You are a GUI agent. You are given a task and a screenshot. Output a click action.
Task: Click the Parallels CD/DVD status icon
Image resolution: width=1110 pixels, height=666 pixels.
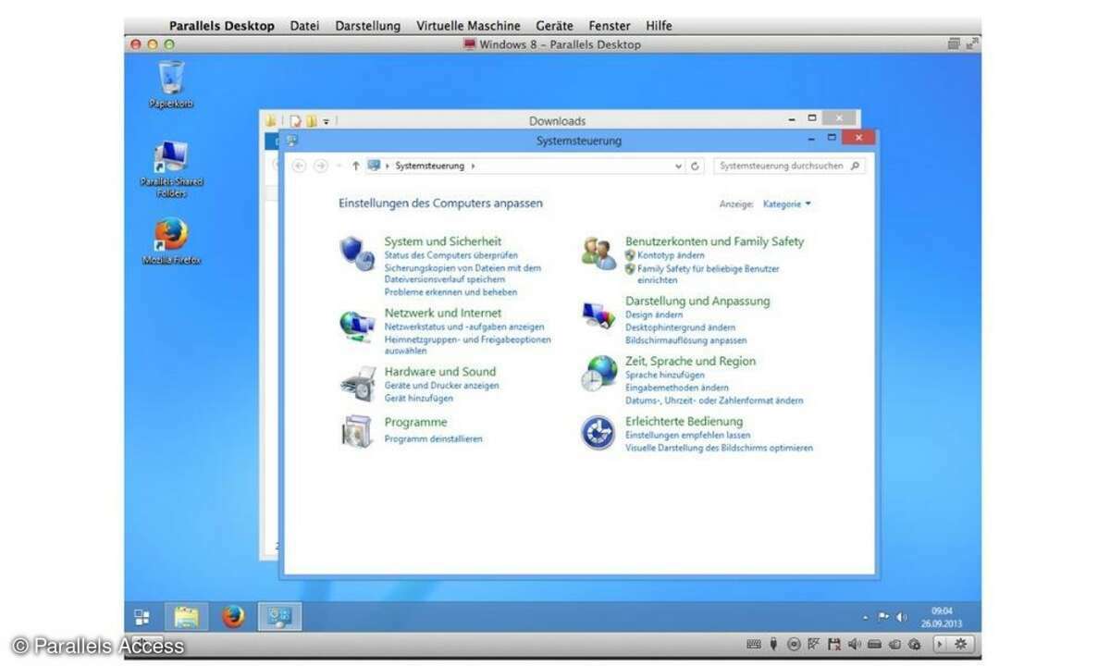click(x=794, y=644)
